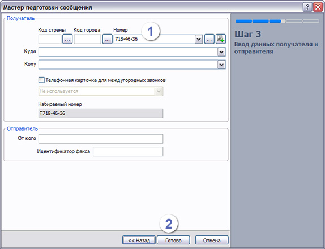
Task: Close the message preparation wizard window
Action: (x=318, y=7)
